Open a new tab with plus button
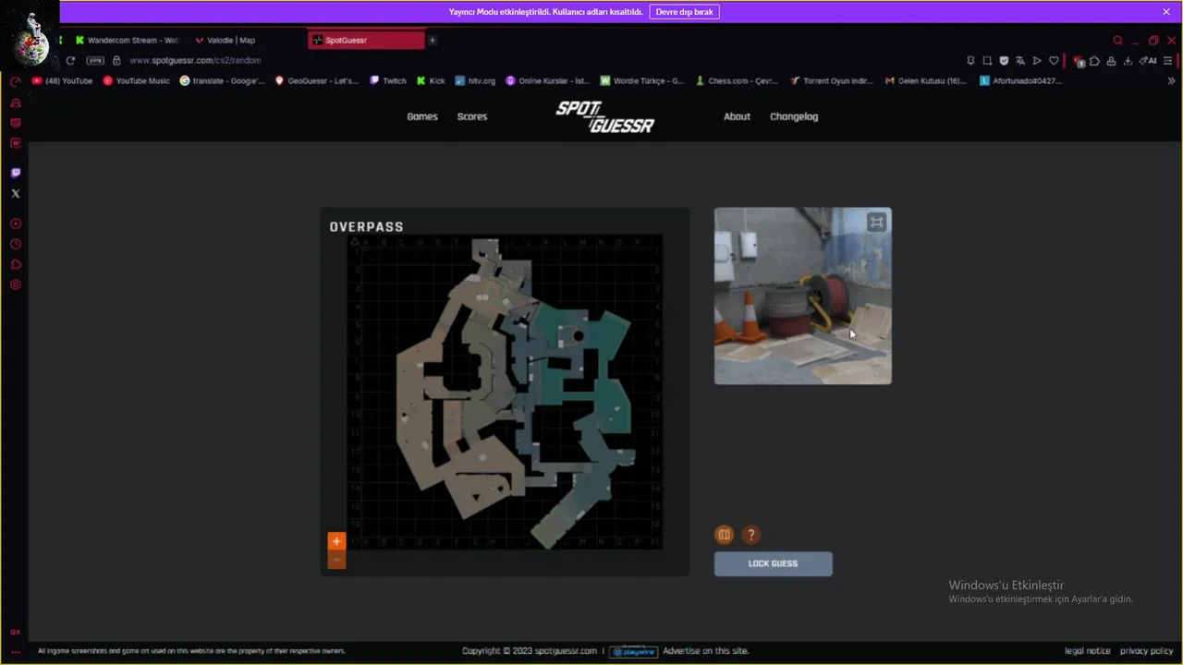This screenshot has width=1183, height=665. coord(432,41)
